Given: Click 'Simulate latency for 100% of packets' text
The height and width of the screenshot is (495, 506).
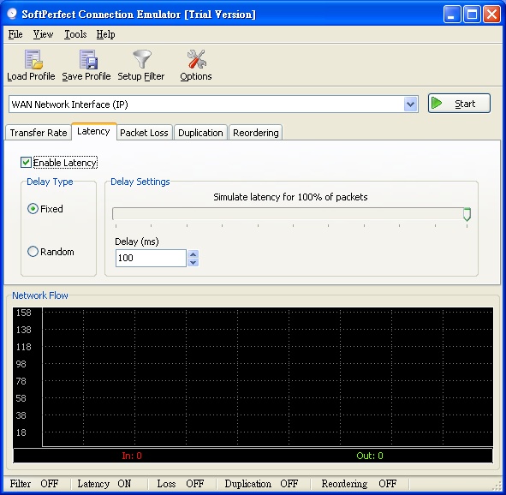Looking at the screenshot, I should point(290,197).
